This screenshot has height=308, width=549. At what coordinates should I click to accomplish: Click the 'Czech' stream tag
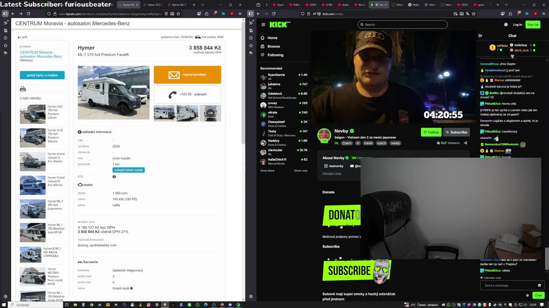(347, 143)
